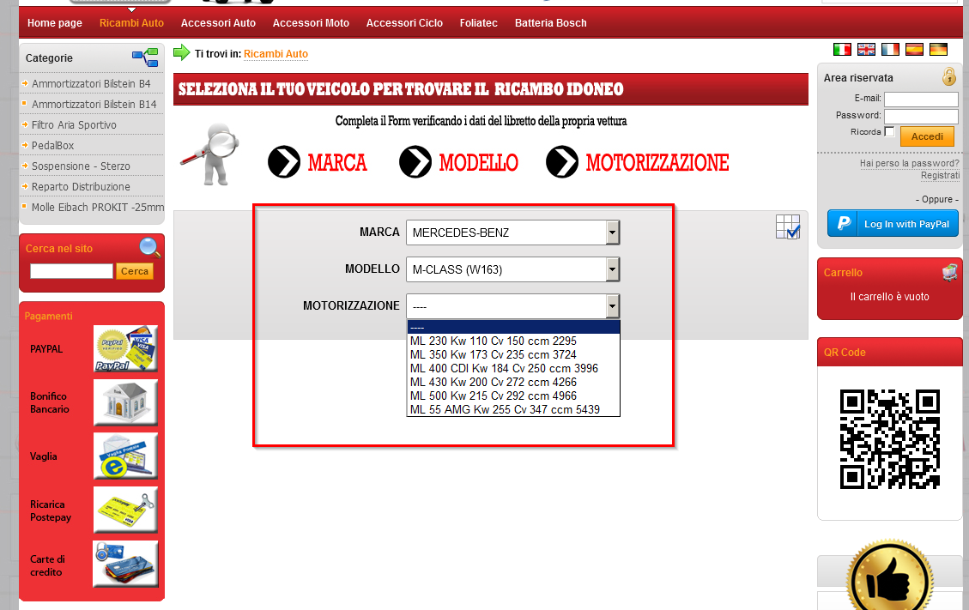This screenshot has width=969, height=610.
Task: Open the Registrati link
Action: [x=940, y=175]
